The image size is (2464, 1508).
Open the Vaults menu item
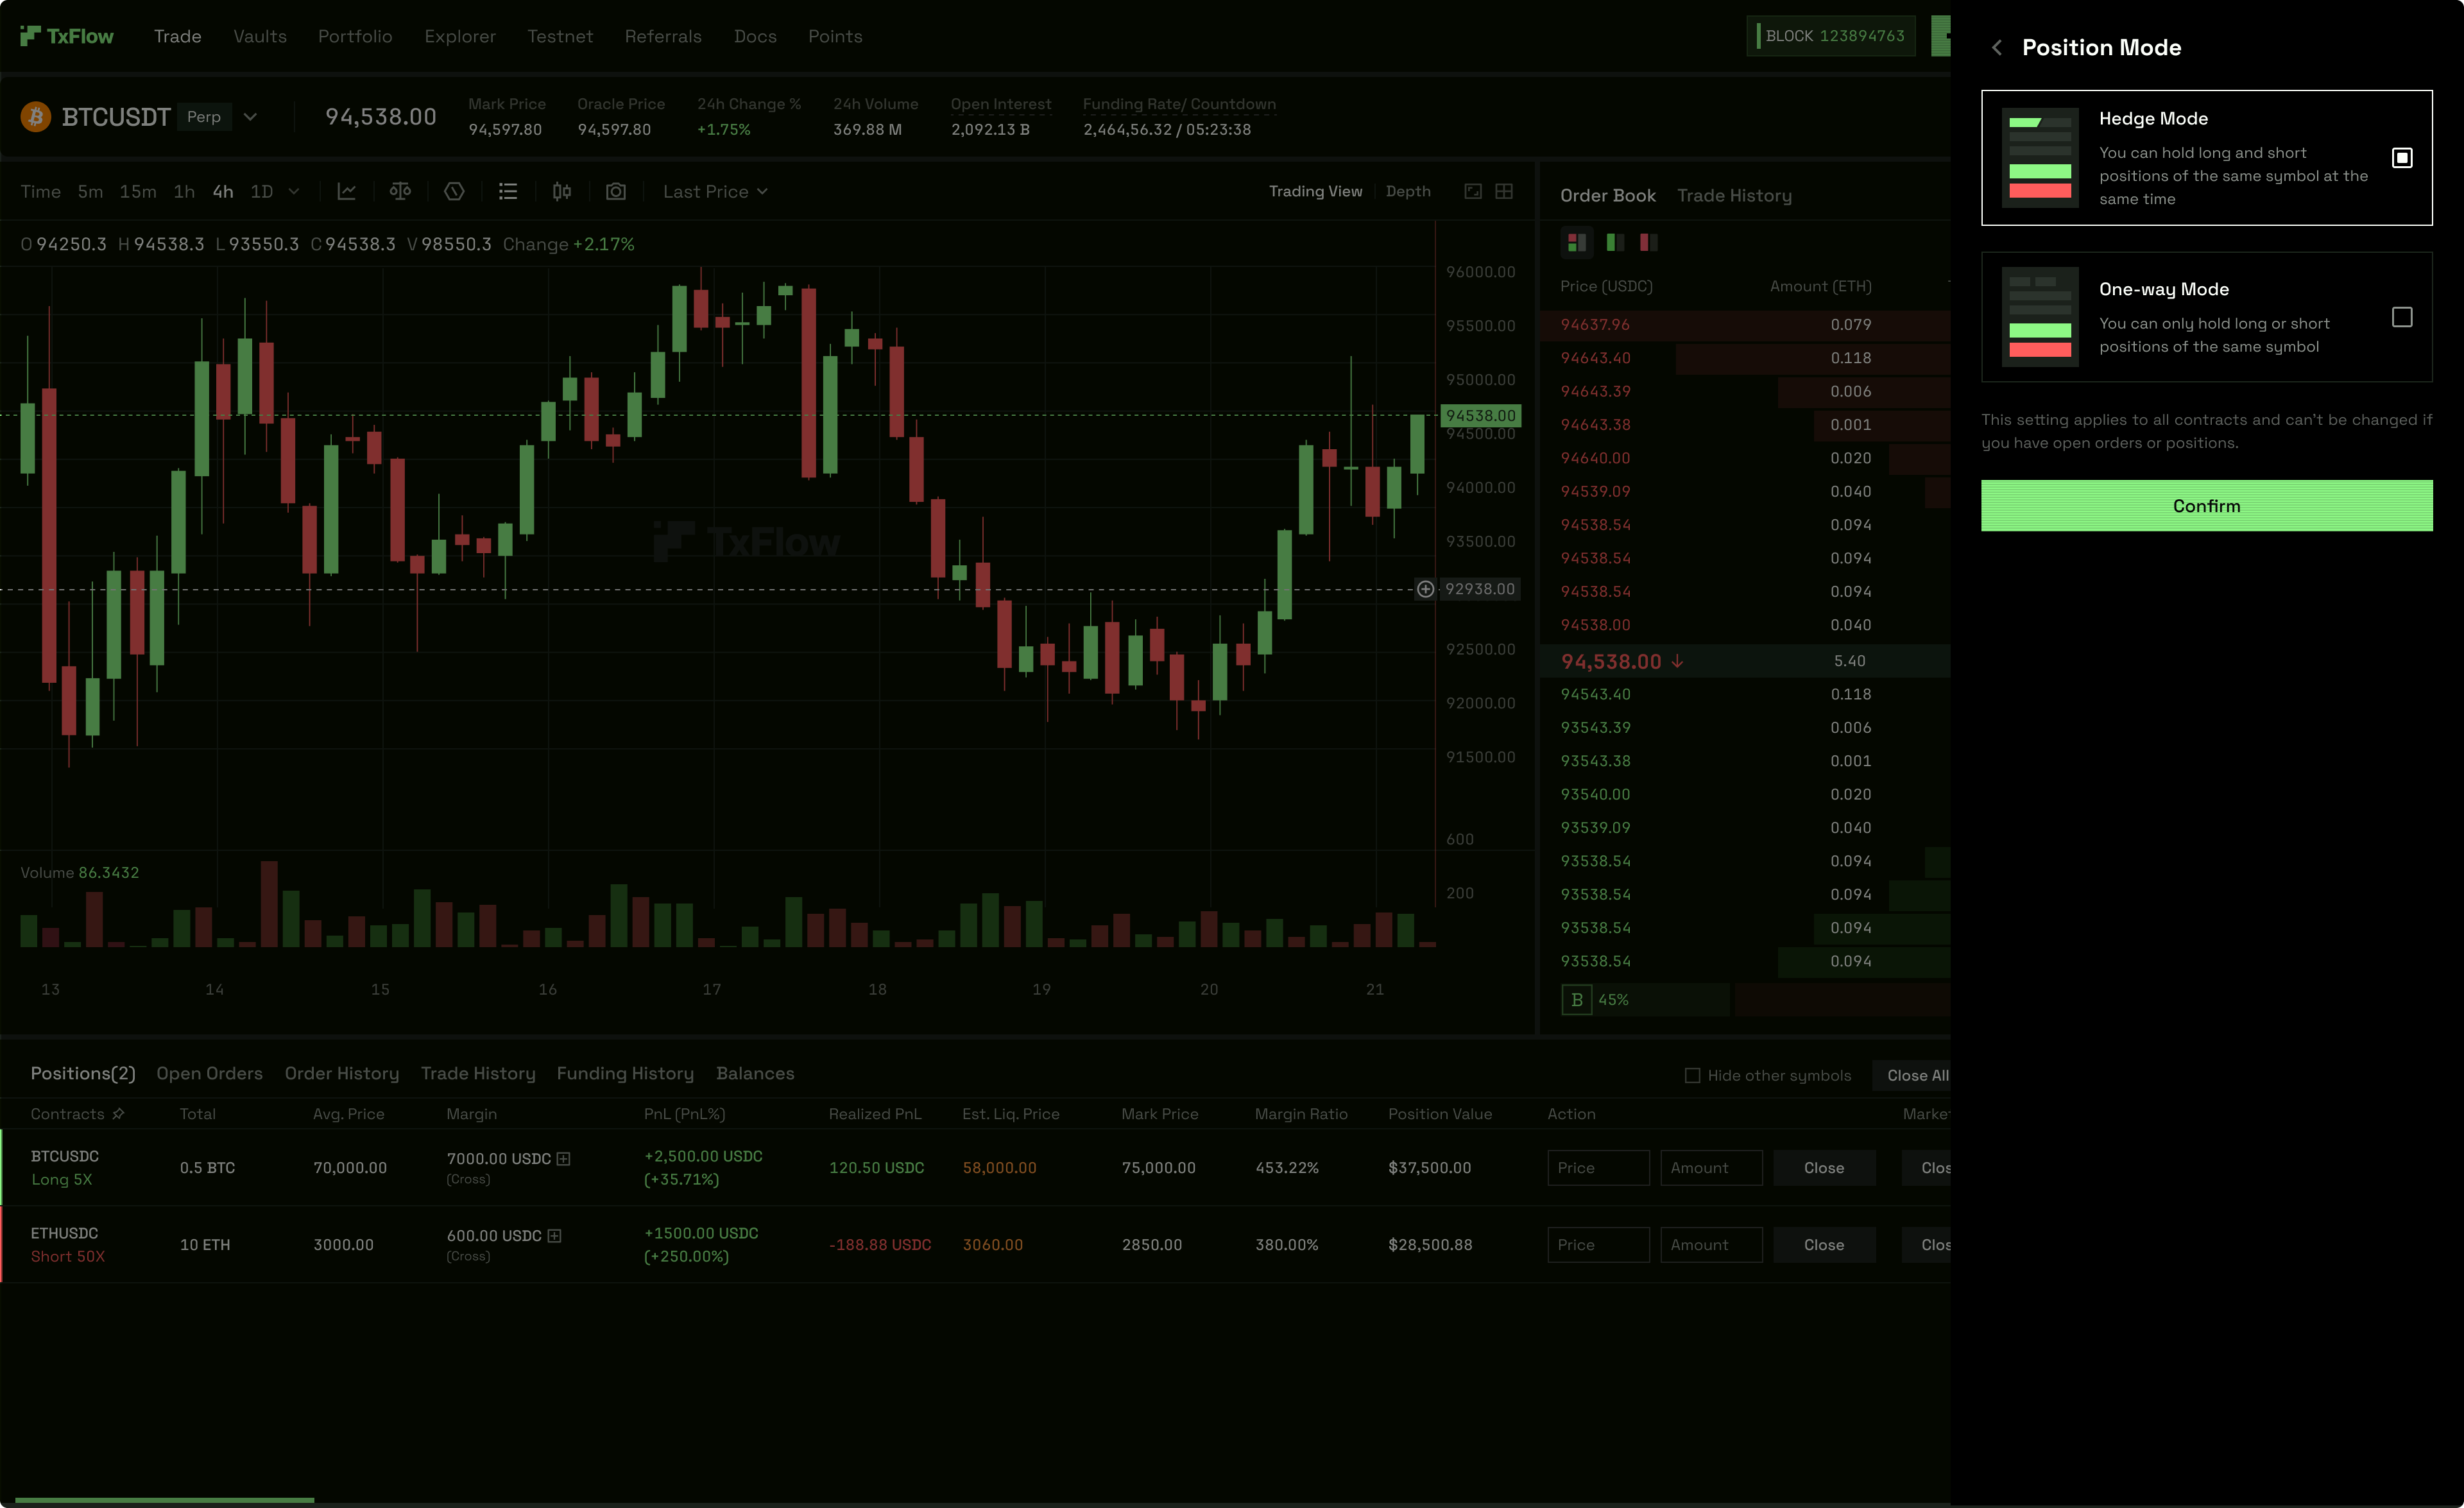pos(259,36)
